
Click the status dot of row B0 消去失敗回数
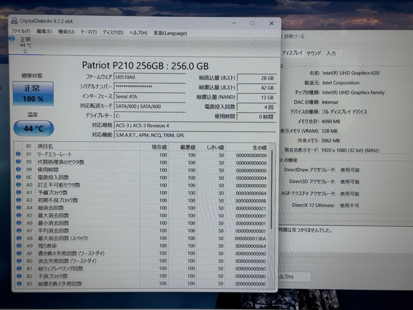tap(19, 261)
